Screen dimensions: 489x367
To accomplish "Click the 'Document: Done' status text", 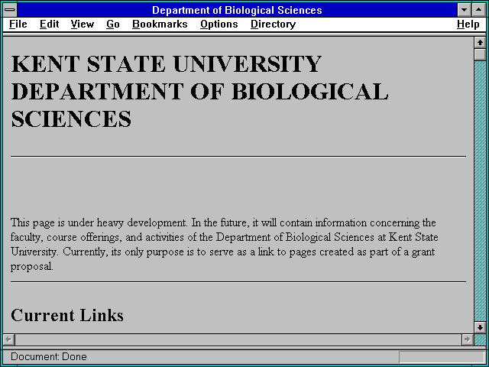I will [x=49, y=356].
